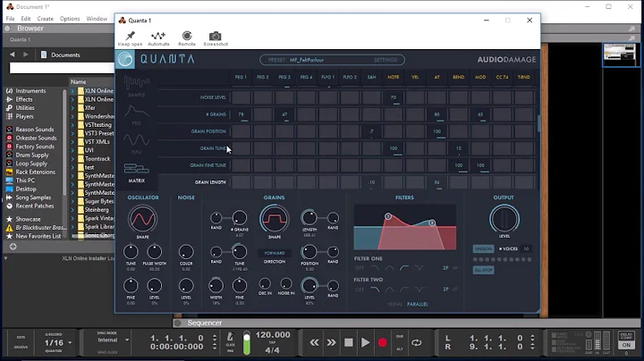The width and height of the screenshot is (644, 361).
Task: Expand the Xfer folder
Action: (72, 108)
